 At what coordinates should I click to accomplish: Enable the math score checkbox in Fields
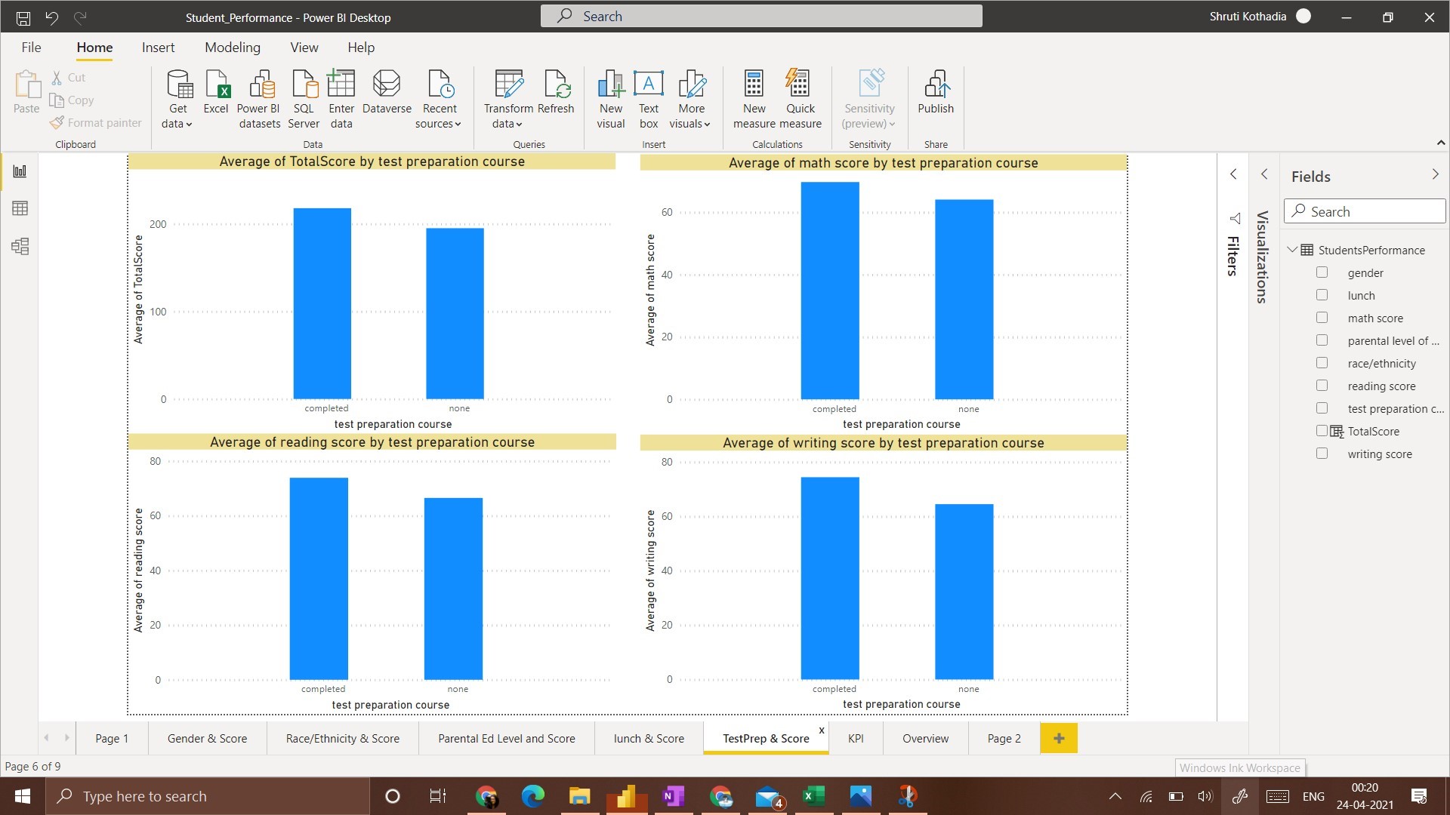point(1322,318)
